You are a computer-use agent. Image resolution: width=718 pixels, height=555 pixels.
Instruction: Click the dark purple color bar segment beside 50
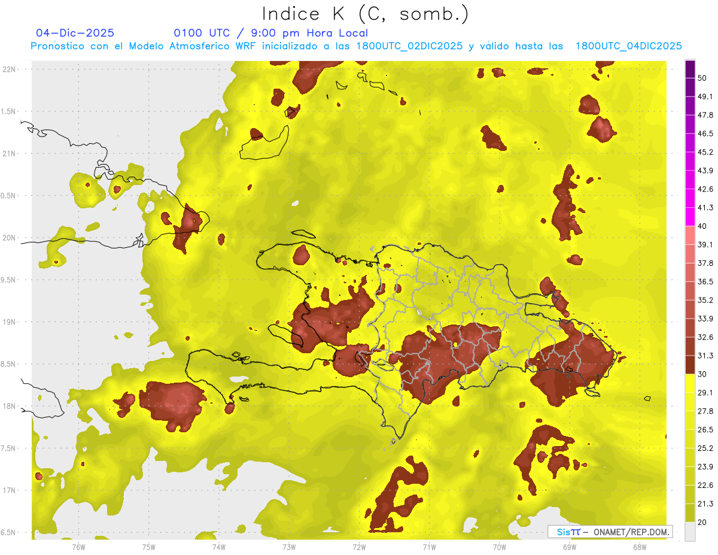(690, 69)
